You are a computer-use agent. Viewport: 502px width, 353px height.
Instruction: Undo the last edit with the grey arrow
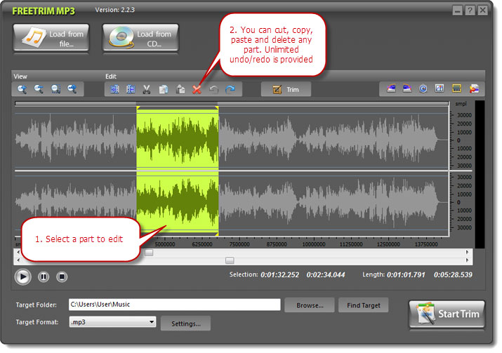[x=213, y=89]
